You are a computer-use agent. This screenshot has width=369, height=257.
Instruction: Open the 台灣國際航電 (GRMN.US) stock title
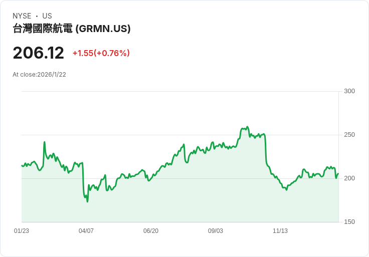pyautogui.click(x=72, y=29)
